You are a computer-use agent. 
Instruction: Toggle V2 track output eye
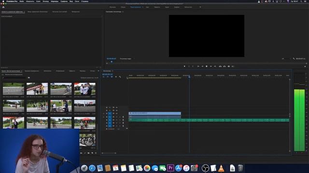[x=116, y=111]
